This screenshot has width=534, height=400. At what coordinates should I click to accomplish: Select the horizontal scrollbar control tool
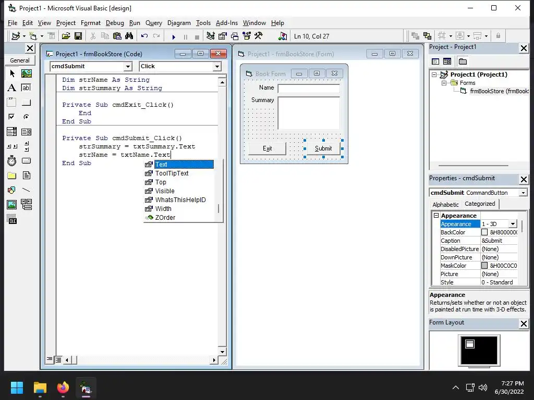[x=12, y=146]
